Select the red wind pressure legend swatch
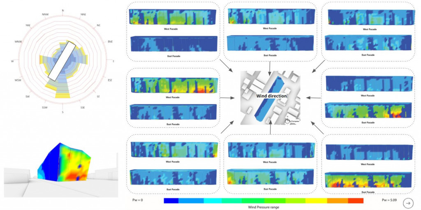This screenshot has height=210, width=421. tap(356, 201)
